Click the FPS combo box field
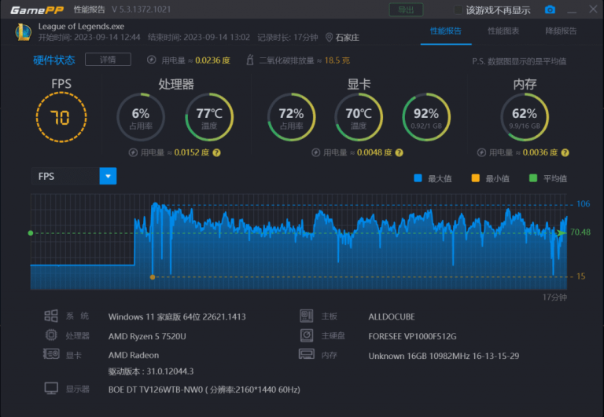 pyautogui.click(x=65, y=176)
